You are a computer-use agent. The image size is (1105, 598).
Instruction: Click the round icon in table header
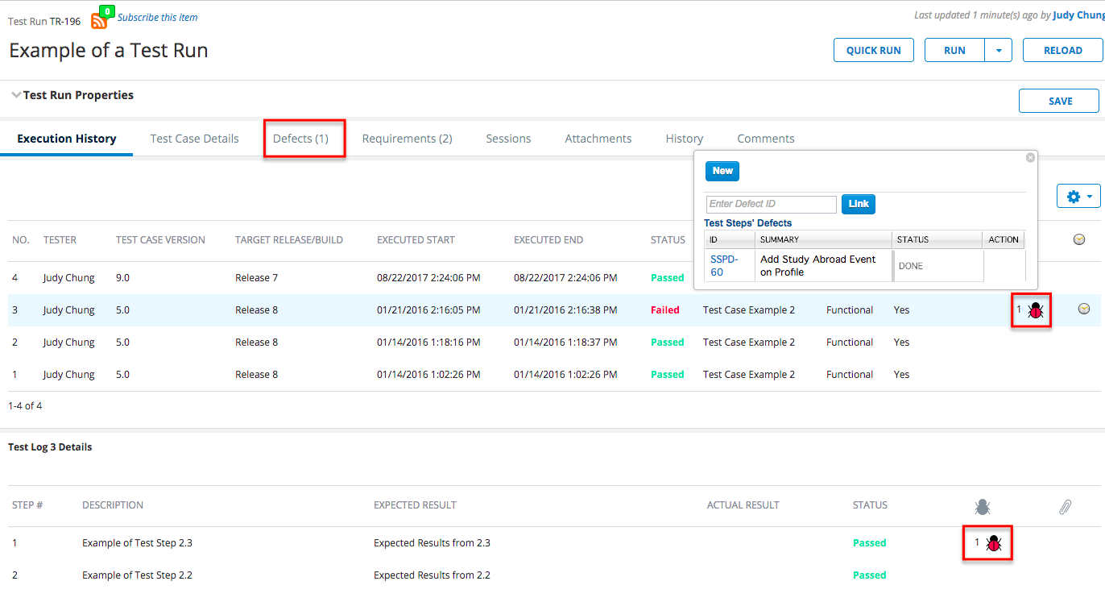(x=1079, y=239)
